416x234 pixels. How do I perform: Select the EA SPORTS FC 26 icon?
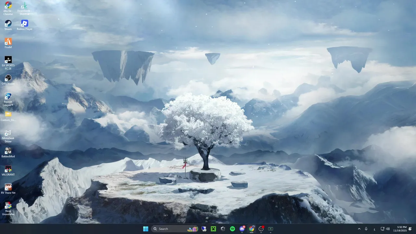[8, 63]
